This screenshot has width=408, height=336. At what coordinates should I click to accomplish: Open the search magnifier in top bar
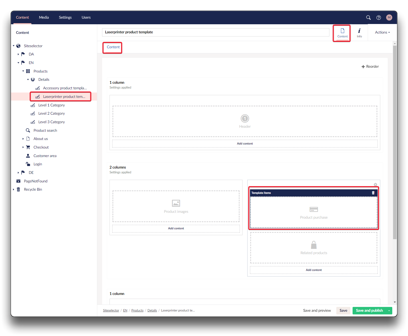368,18
